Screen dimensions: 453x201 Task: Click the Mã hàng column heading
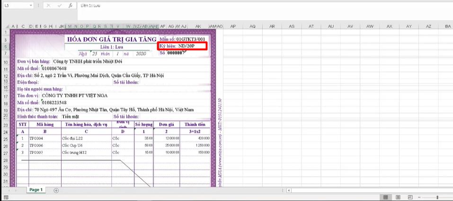pyautogui.click(x=45, y=124)
